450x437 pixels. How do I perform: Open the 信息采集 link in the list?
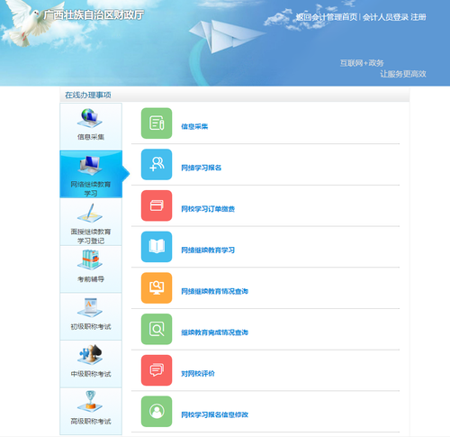(x=194, y=126)
